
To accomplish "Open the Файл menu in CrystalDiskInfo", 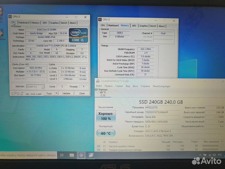I will point(99,86).
